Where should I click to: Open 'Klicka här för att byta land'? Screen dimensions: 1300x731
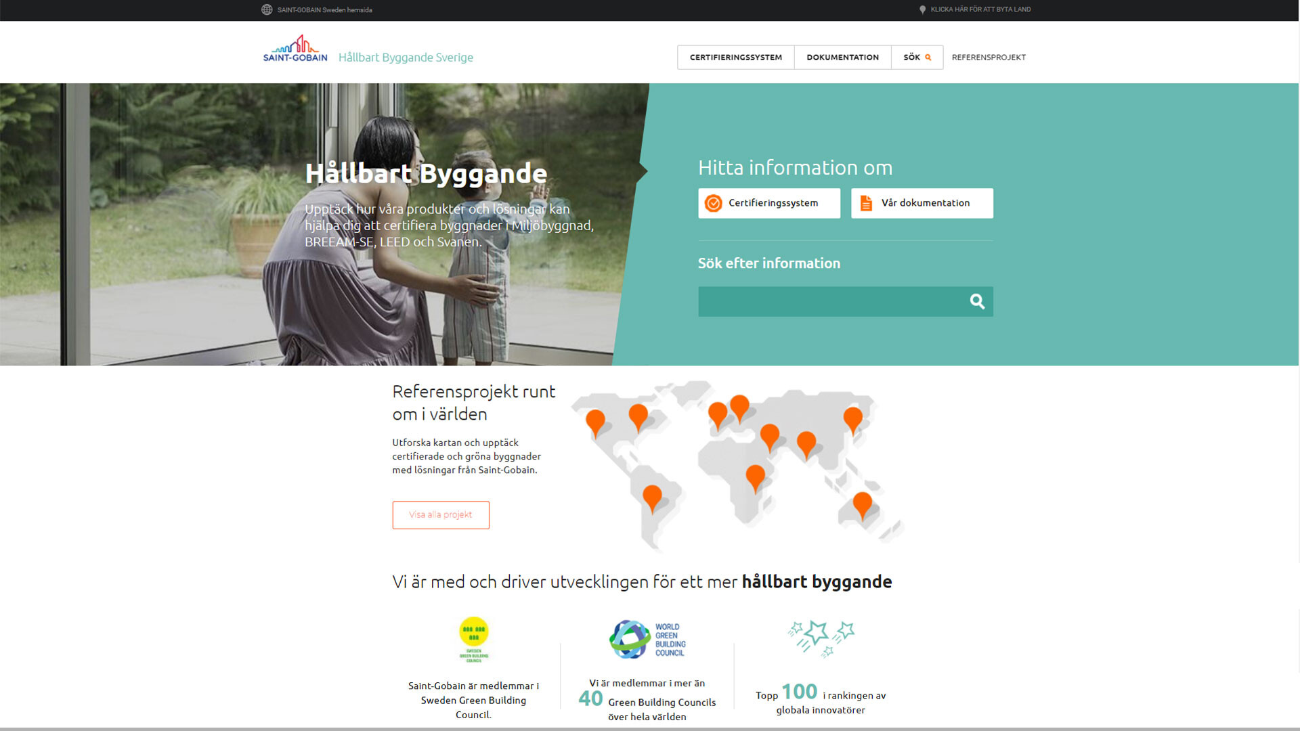[980, 9]
